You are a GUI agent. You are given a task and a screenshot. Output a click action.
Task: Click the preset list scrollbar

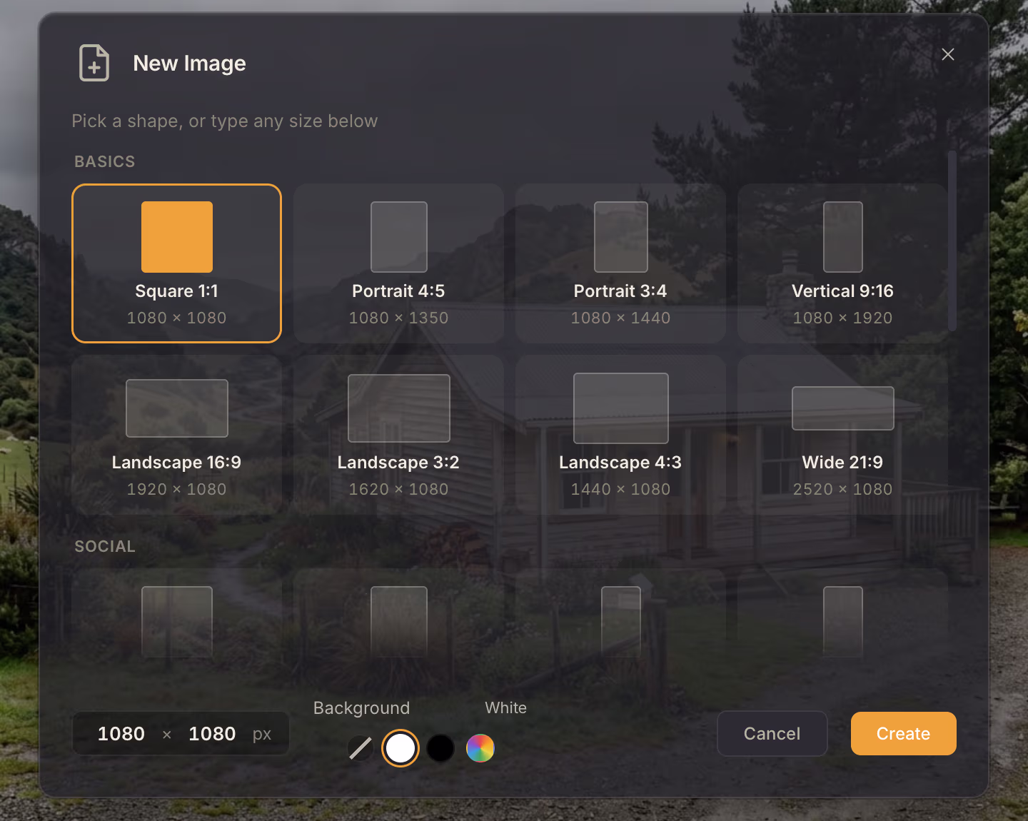click(x=952, y=241)
